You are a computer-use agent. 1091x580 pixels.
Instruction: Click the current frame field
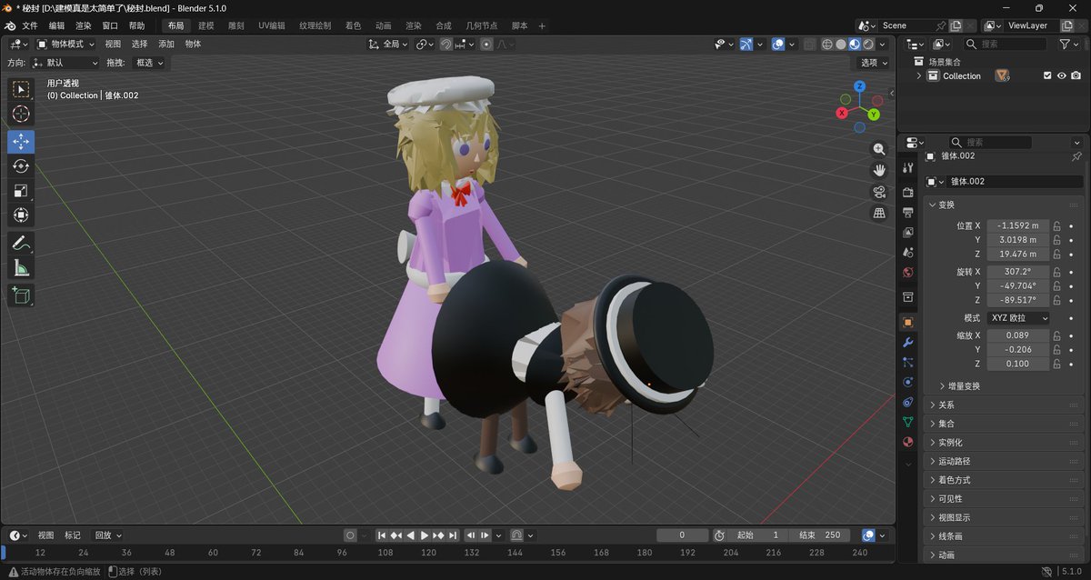tap(682, 535)
